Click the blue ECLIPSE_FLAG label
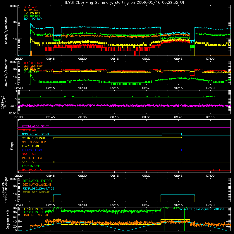Screen dimensions: 234x234 32,150
